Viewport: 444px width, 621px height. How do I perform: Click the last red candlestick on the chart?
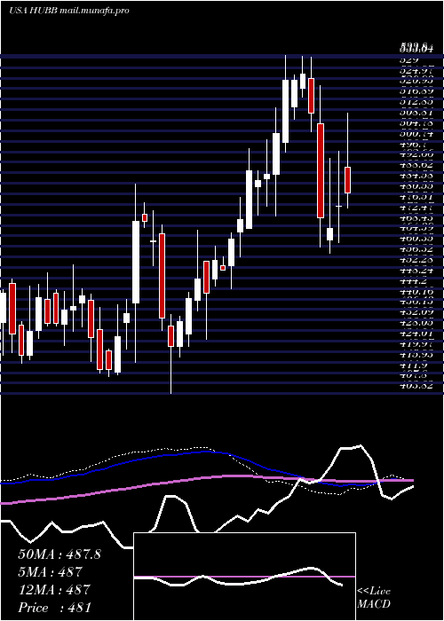(348, 180)
